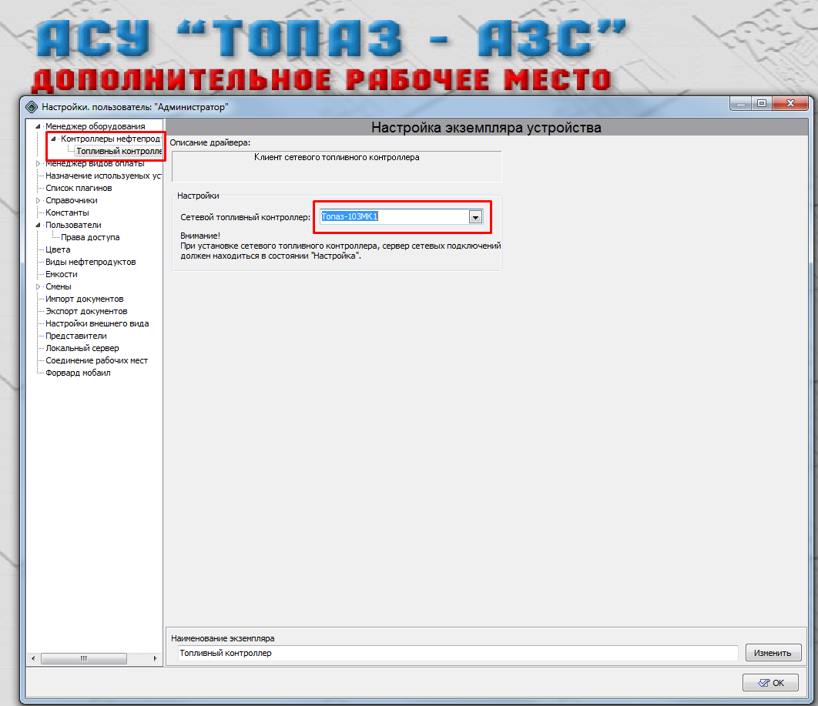Open the Список плагинов item
The image size is (818, 706).
click(x=79, y=188)
